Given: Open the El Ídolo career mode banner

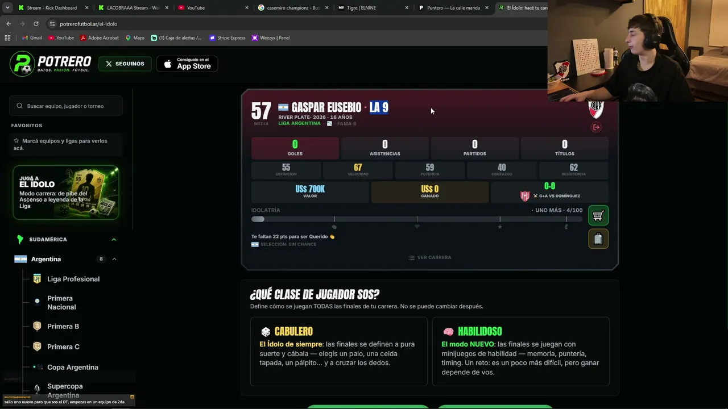Looking at the screenshot, I should 66,193.
